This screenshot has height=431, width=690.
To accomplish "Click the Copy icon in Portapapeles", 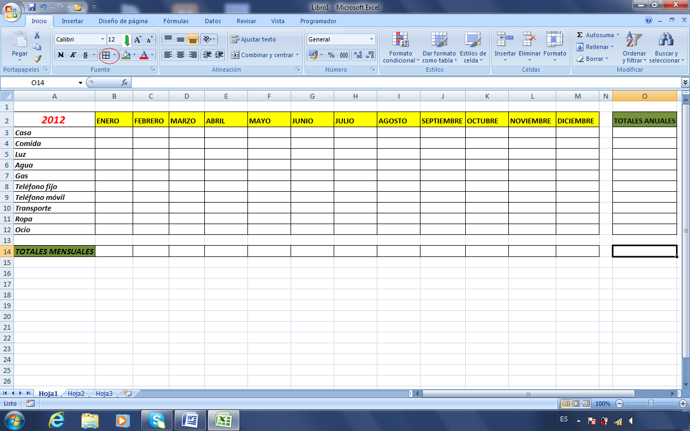I will pyautogui.click(x=37, y=47).
